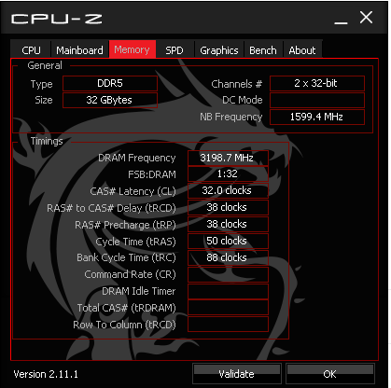
Task: Open the Mainboard tab
Action: tap(79, 49)
